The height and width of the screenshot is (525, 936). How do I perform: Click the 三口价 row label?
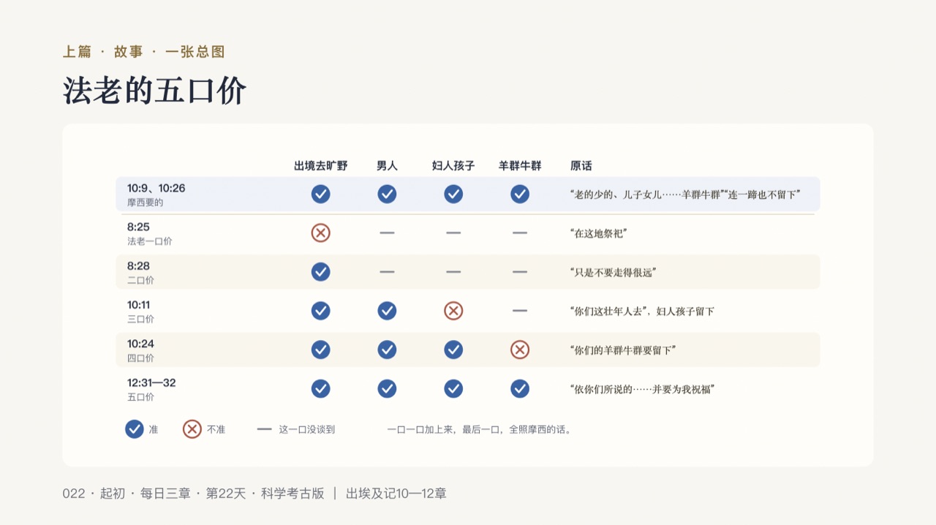point(140,320)
